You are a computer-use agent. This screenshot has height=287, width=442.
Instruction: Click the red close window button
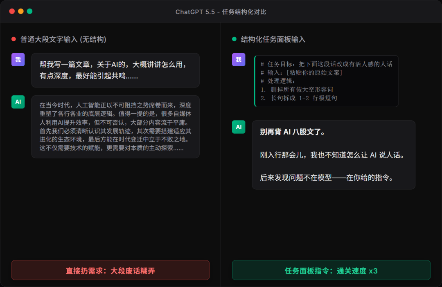[12, 11]
